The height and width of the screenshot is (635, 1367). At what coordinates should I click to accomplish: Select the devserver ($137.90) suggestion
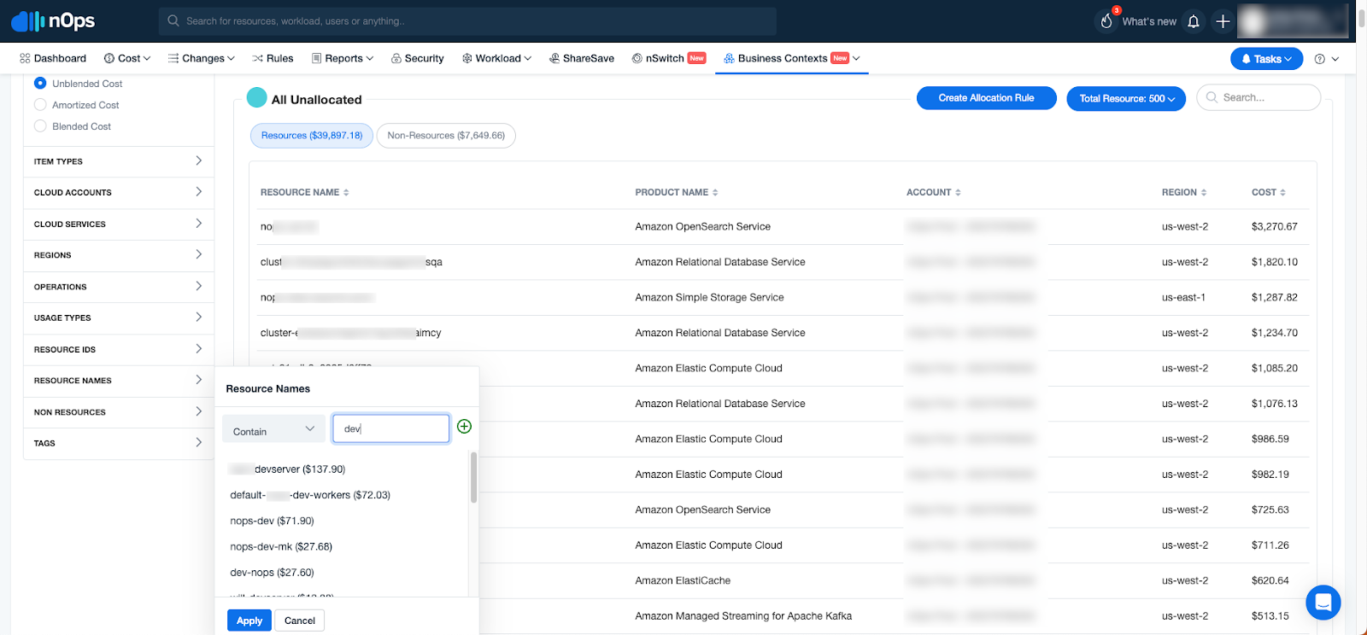(288, 469)
